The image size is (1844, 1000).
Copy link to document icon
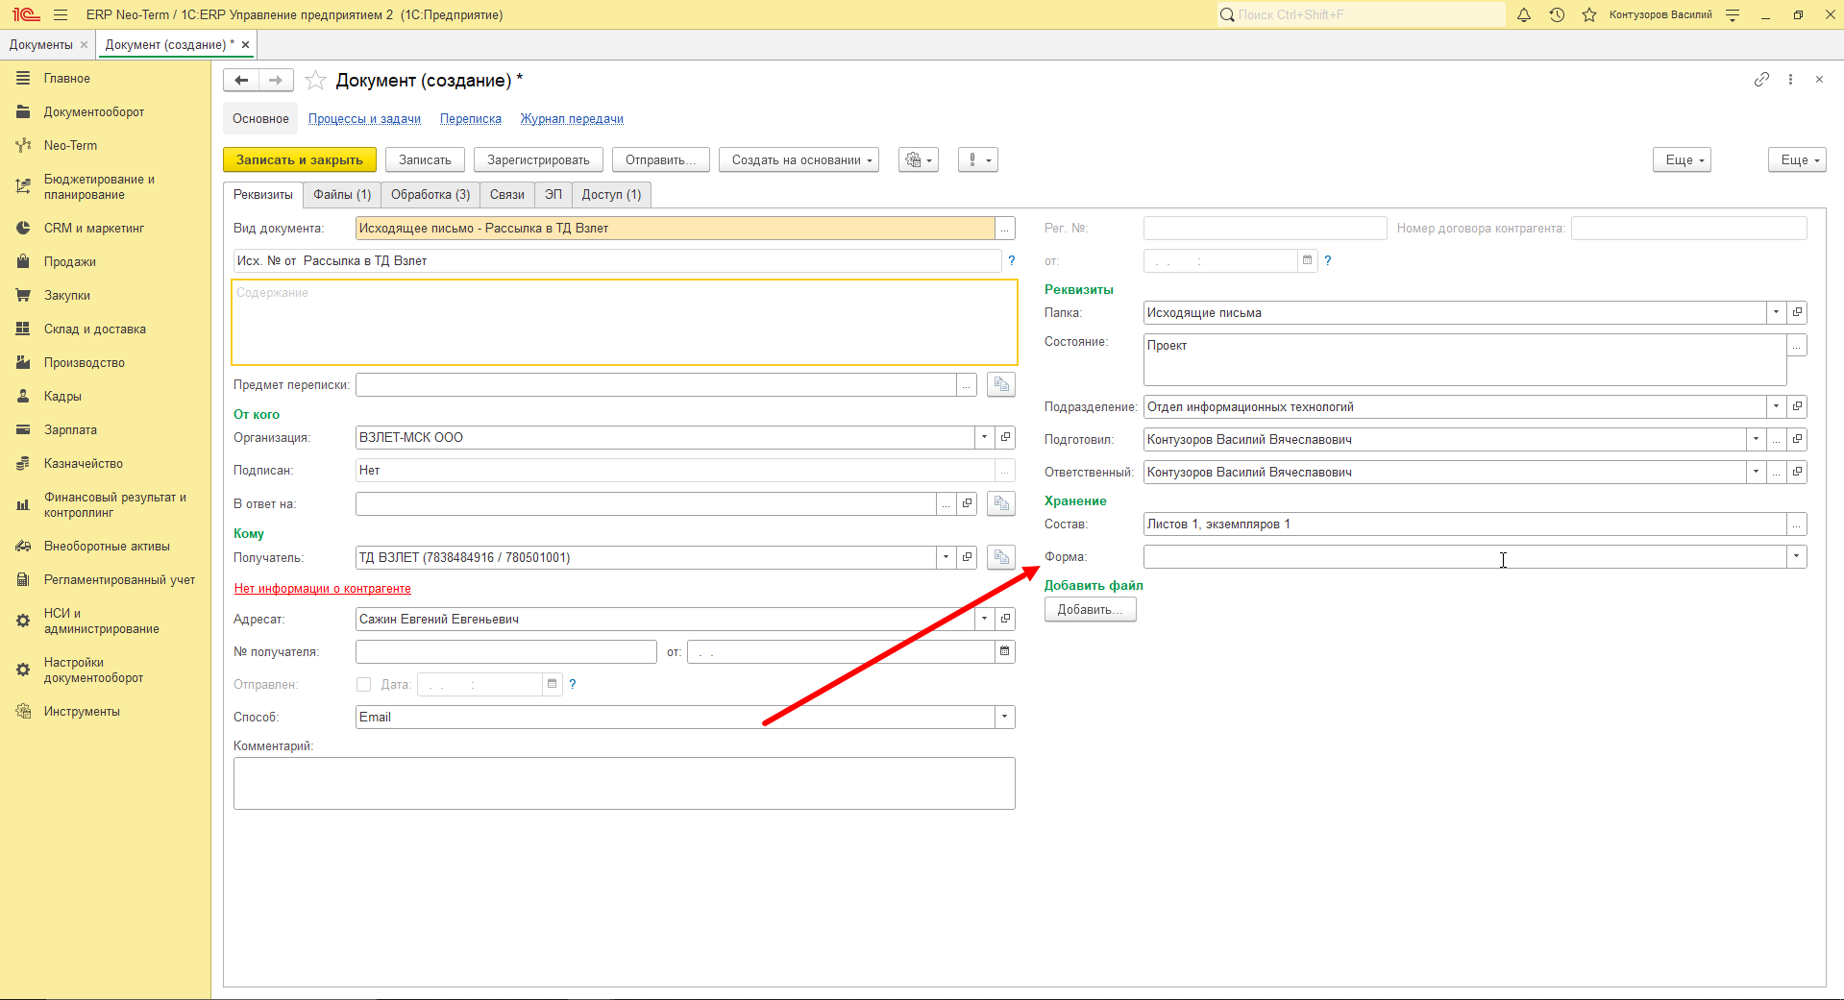[1761, 80]
